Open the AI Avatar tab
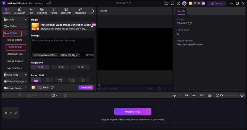Image resolution: width=247 pixels, height=130 pixels. click(19, 11)
